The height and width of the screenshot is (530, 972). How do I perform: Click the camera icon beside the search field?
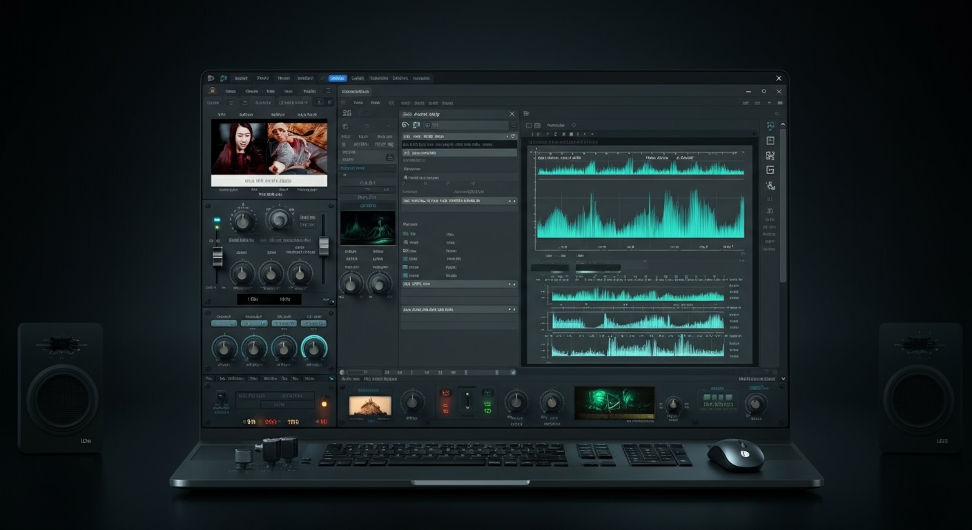coord(417,125)
